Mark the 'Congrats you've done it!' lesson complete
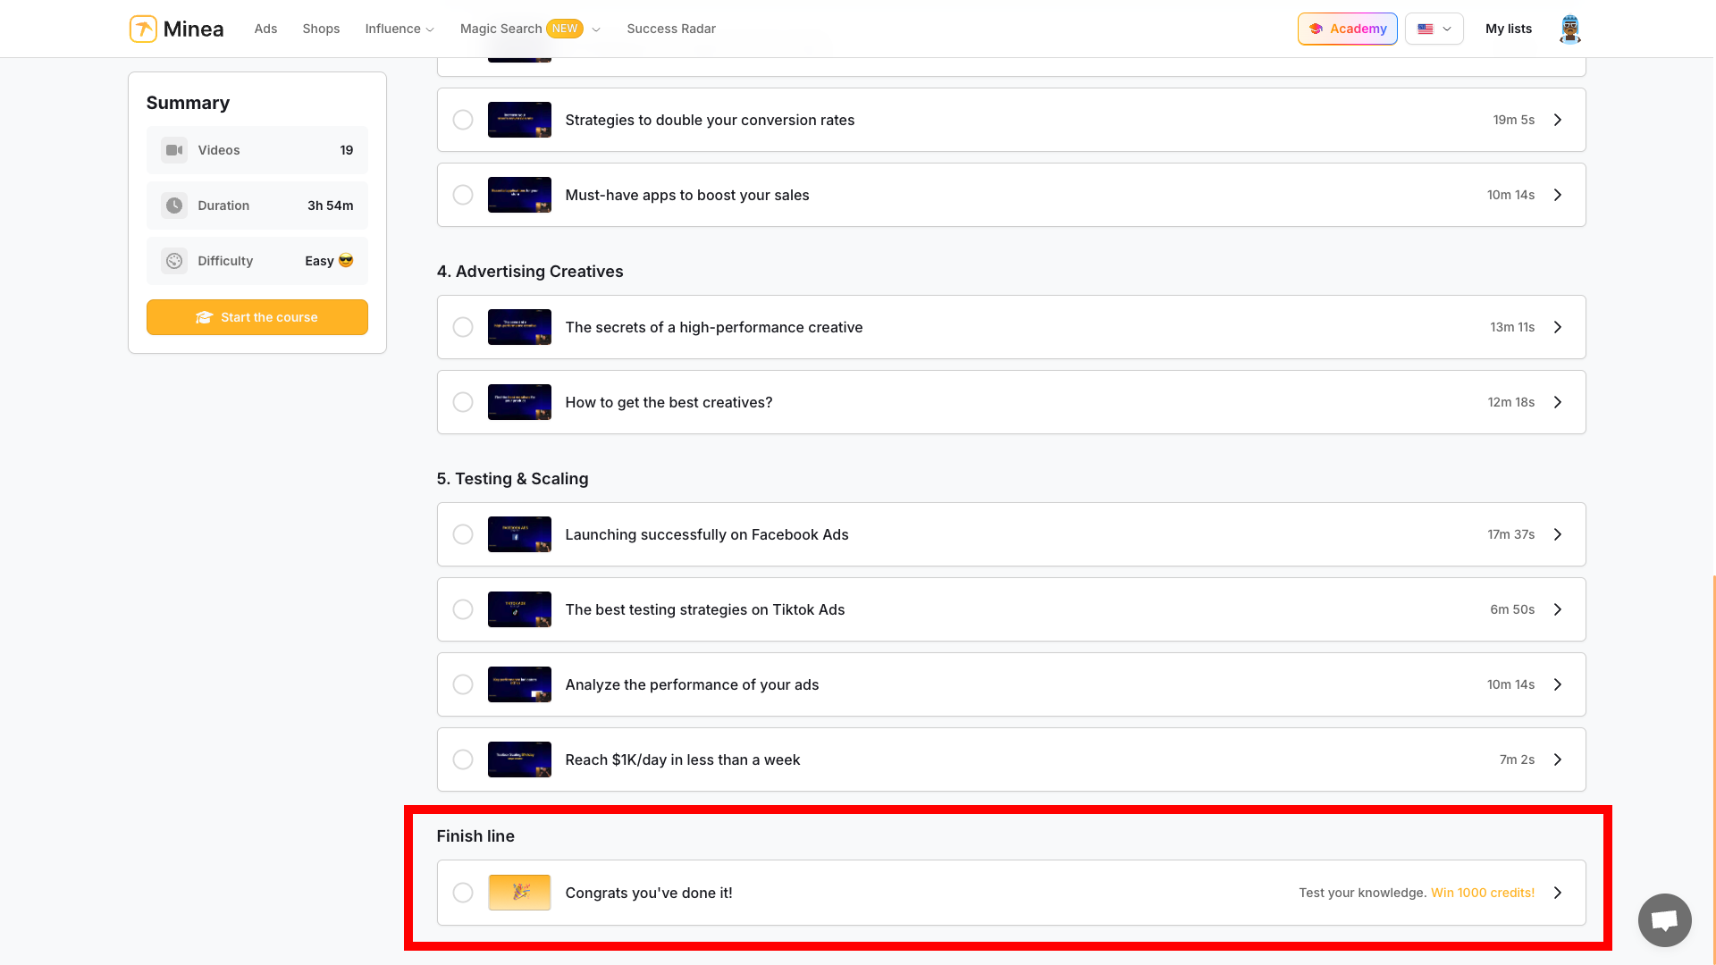Screen dimensions: 1716x965 point(463,892)
